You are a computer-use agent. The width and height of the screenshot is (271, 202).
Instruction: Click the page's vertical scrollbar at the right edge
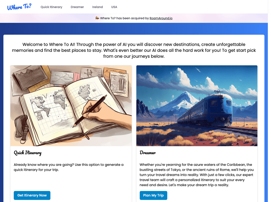269,101
